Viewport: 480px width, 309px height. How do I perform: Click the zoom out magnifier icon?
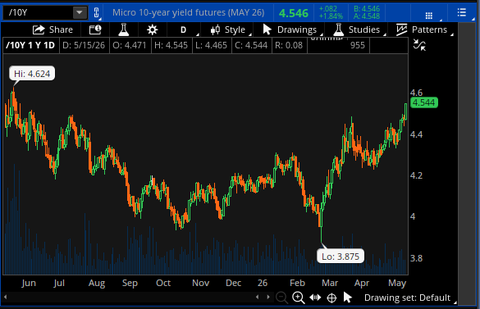pos(281,298)
